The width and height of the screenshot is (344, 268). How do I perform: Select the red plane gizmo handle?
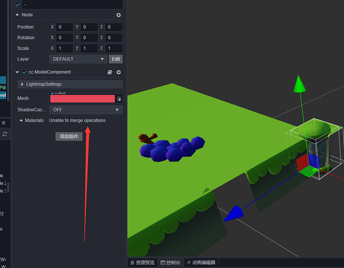coord(303,162)
